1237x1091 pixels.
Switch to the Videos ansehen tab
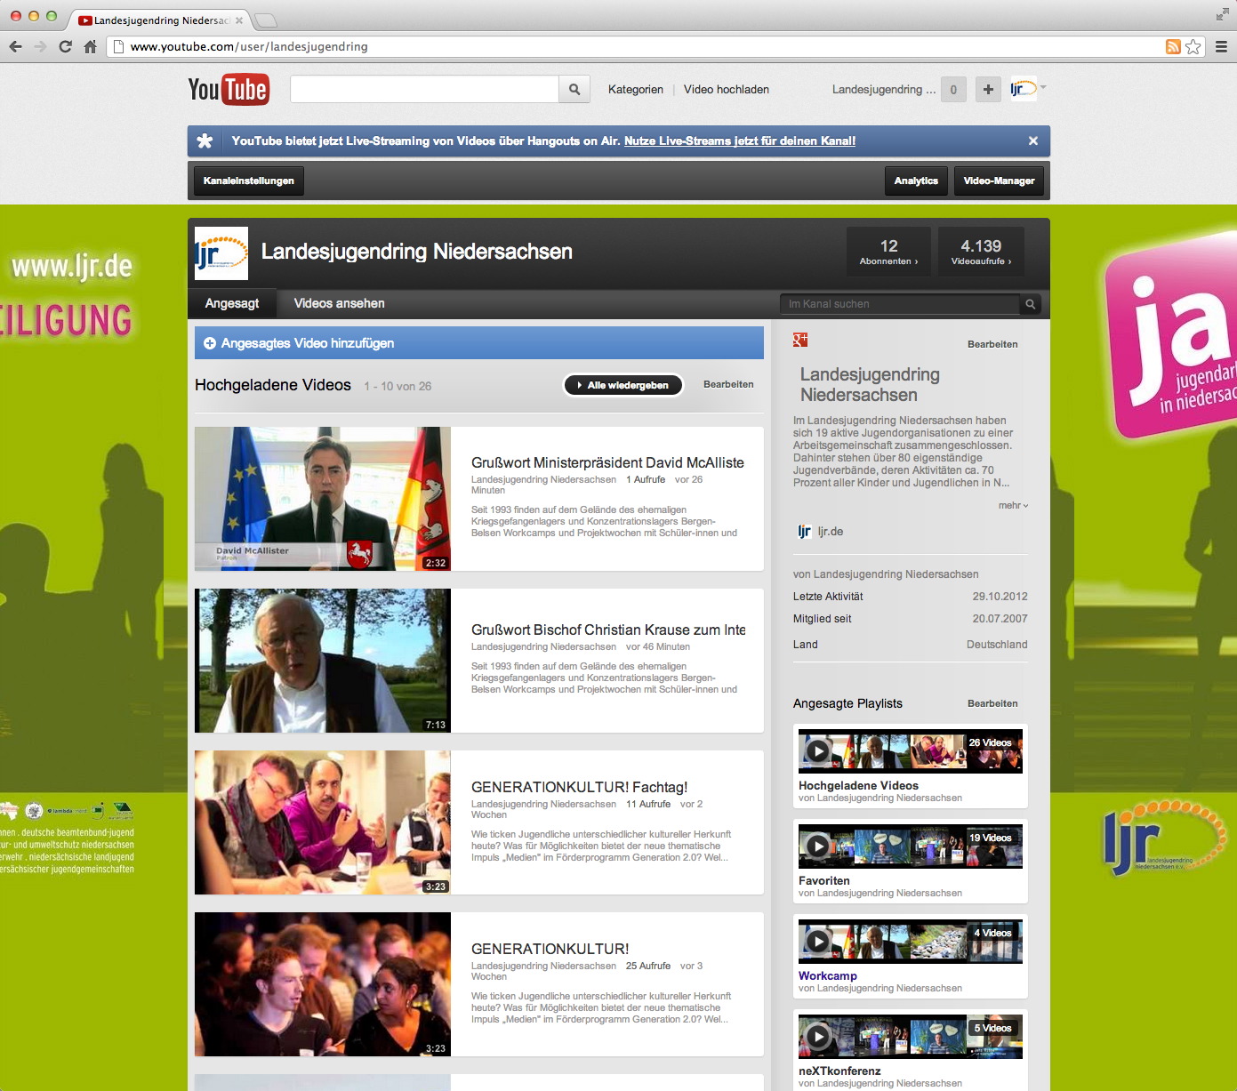(338, 303)
